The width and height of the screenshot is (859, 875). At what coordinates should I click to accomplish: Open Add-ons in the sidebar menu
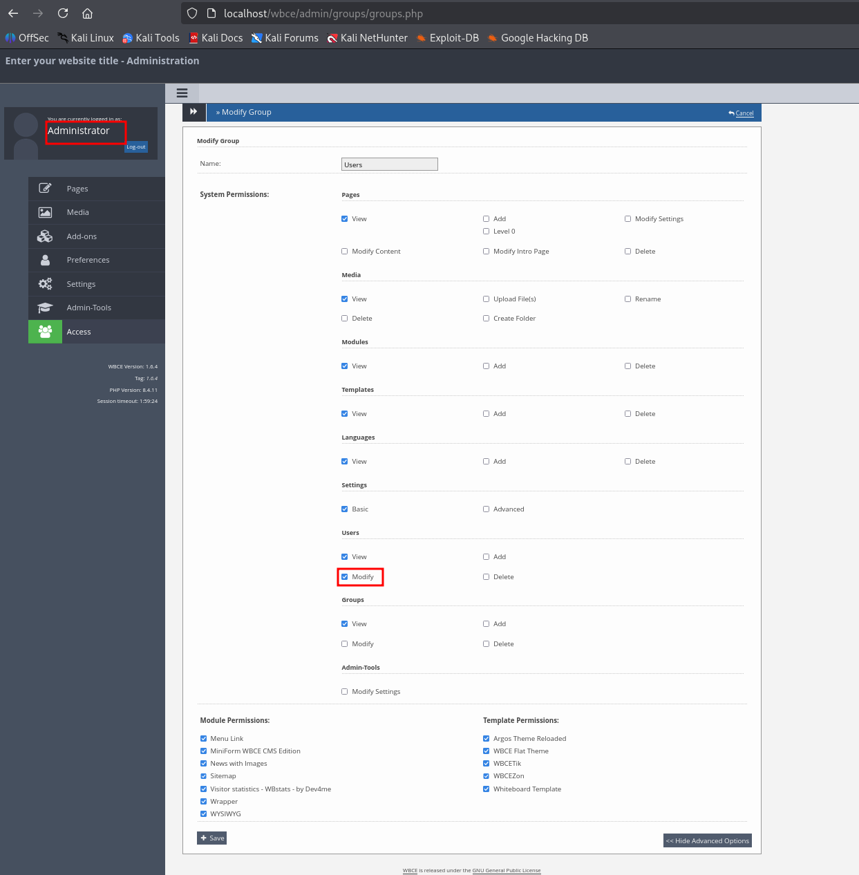point(97,236)
